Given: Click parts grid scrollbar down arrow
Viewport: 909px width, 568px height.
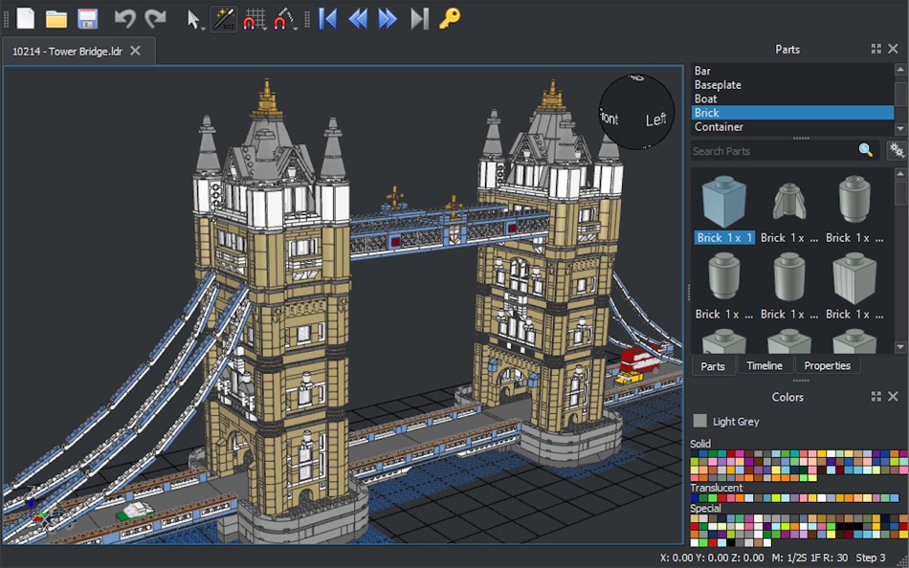Looking at the screenshot, I should pos(900,346).
